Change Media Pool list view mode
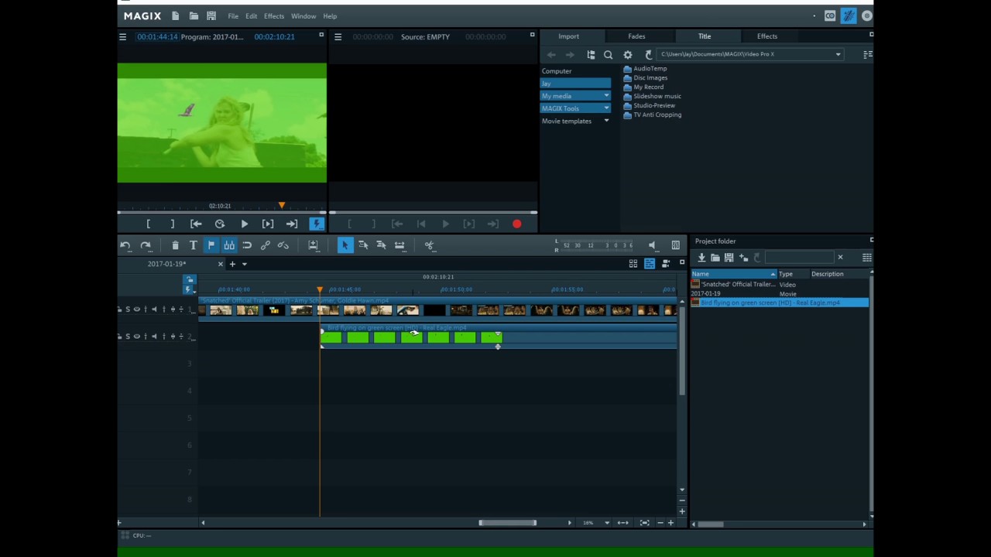 click(x=867, y=54)
